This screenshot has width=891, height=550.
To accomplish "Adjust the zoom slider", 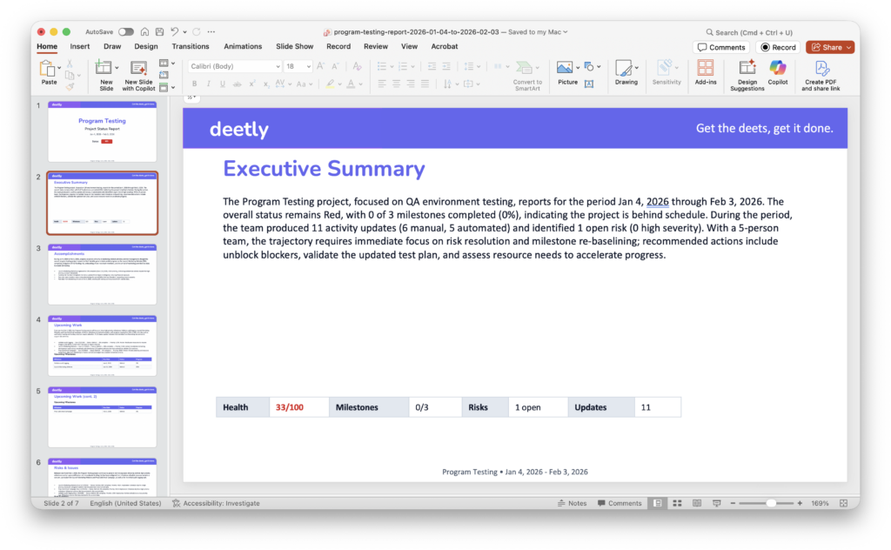I will 769,503.
